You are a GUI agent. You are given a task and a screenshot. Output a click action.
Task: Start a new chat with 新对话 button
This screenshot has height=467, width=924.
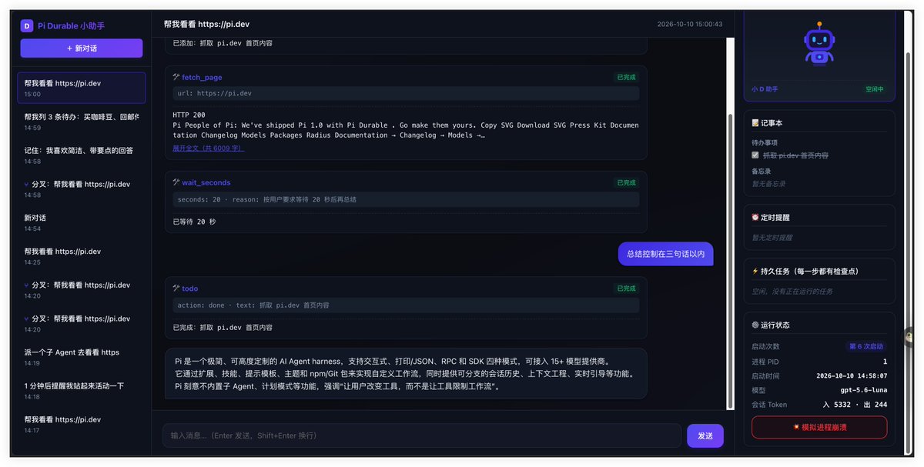point(82,48)
